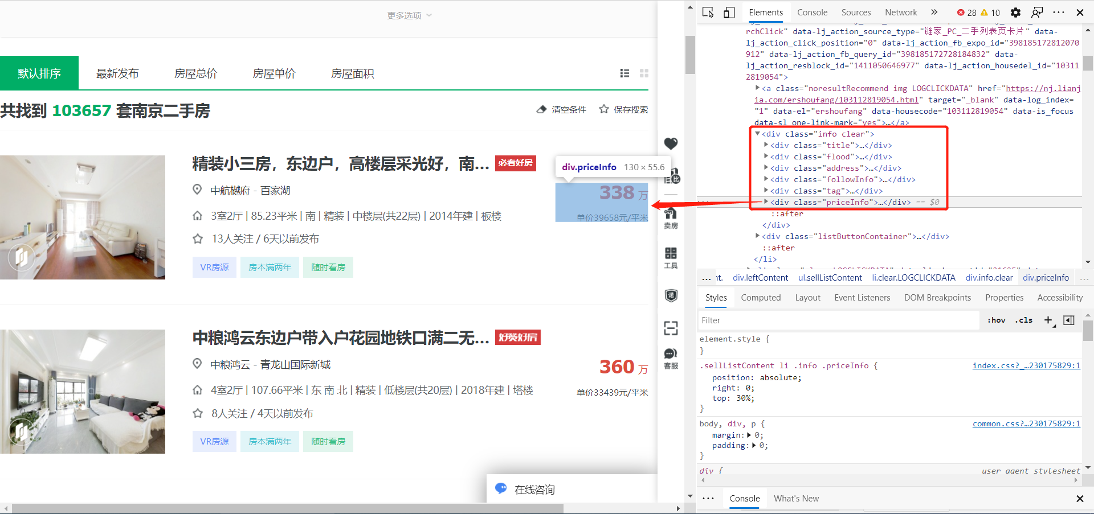Sort by 房屋面积

pos(353,73)
